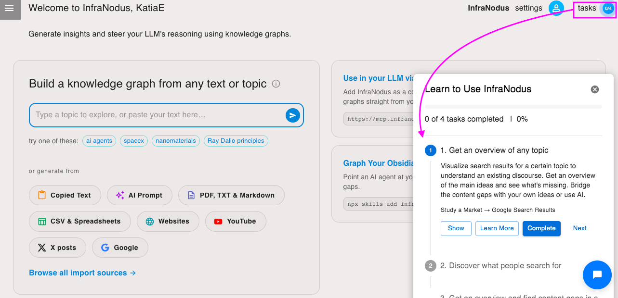Open the user profile avatar icon

[x=556, y=8]
